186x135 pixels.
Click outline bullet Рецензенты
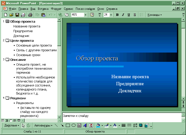point(25,103)
